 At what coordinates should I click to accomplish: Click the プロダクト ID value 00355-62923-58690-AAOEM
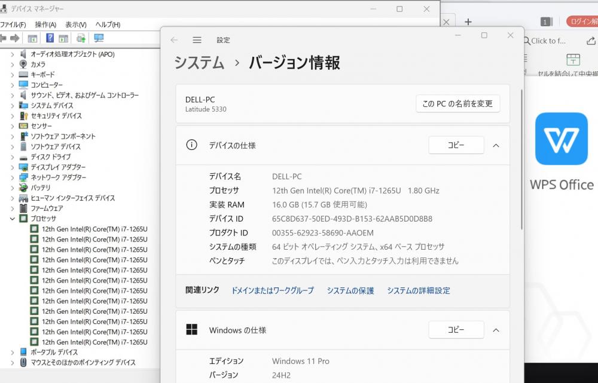coord(323,233)
